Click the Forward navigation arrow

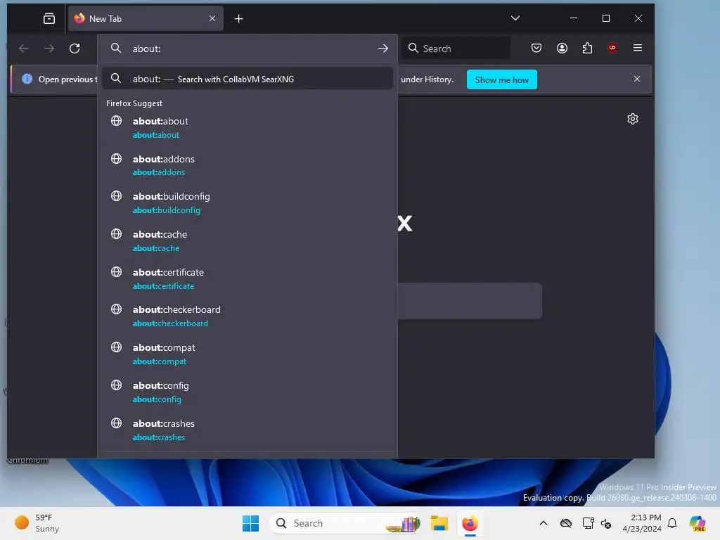49,49
